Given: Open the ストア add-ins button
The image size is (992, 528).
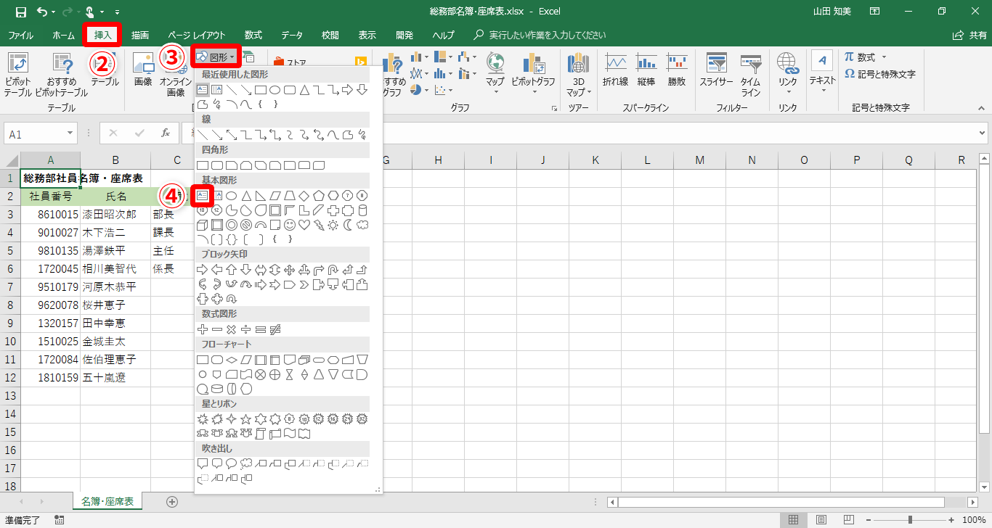Looking at the screenshot, I should 290,62.
